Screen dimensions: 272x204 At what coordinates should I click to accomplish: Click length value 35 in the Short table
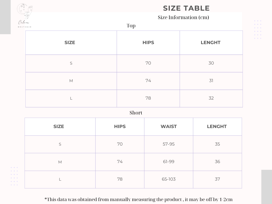[x=217, y=144]
